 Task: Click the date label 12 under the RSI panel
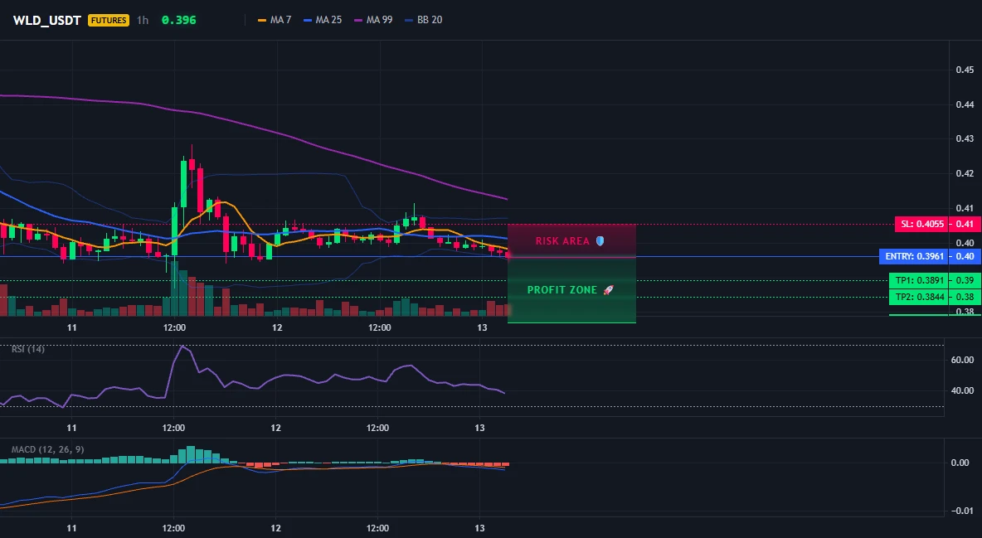275,429
